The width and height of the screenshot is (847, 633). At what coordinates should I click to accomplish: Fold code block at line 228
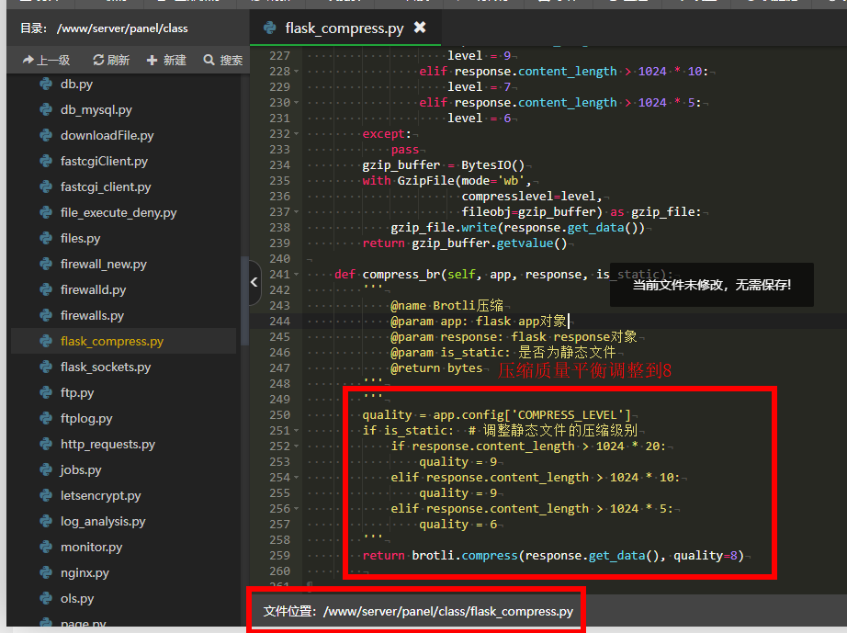click(x=296, y=72)
